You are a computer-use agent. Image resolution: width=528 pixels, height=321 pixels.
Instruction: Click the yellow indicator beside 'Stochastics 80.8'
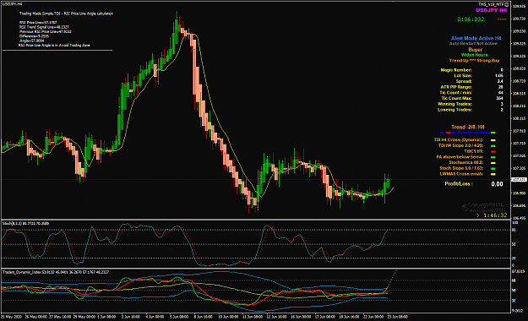(x=493, y=163)
